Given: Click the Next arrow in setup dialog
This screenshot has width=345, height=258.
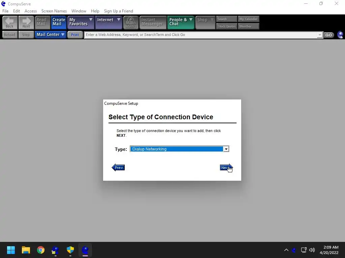Looking at the screenshot, I should (x=226, y=168).
